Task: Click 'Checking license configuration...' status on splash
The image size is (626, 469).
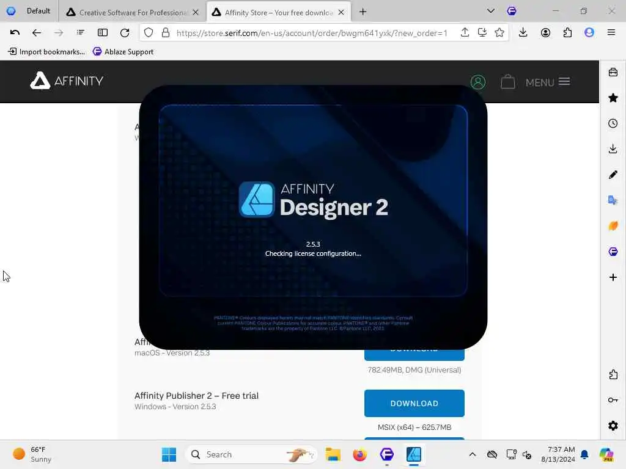Action: (313, 253)
